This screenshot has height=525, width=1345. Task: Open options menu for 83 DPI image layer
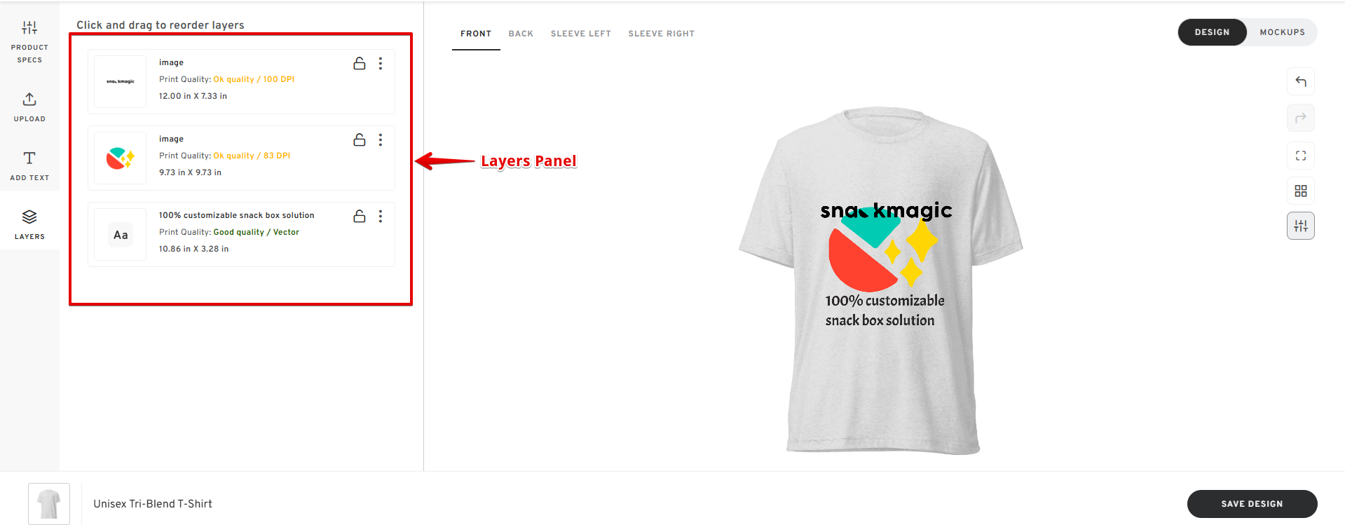[x=381, y=139]
